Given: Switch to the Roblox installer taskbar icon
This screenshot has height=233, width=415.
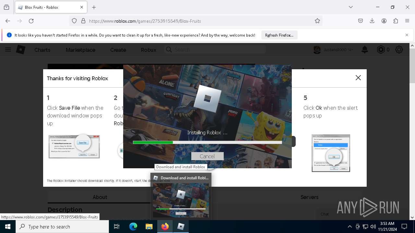Looking at the screenshot, I should click(x=181, y=227).
